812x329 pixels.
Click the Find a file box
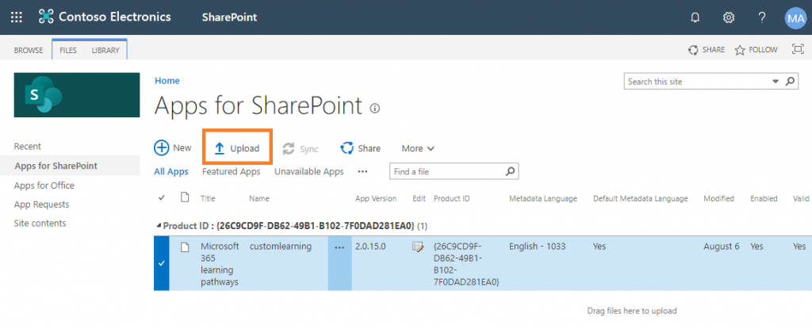(x=448, y=171)
